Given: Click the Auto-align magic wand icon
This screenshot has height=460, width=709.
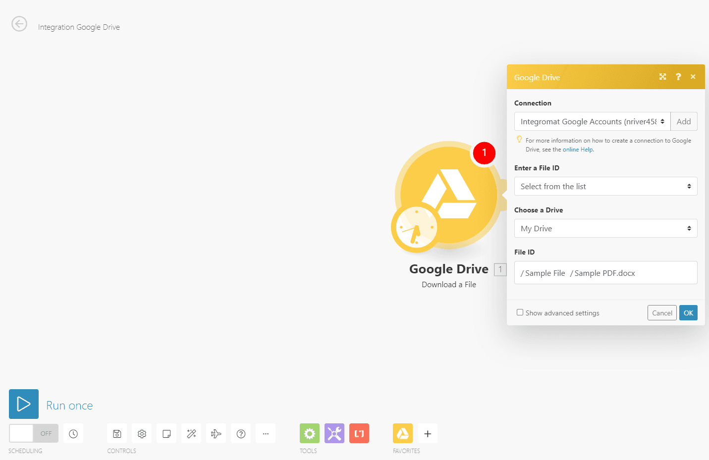Looking at the screenshot, I should point(191,434).
